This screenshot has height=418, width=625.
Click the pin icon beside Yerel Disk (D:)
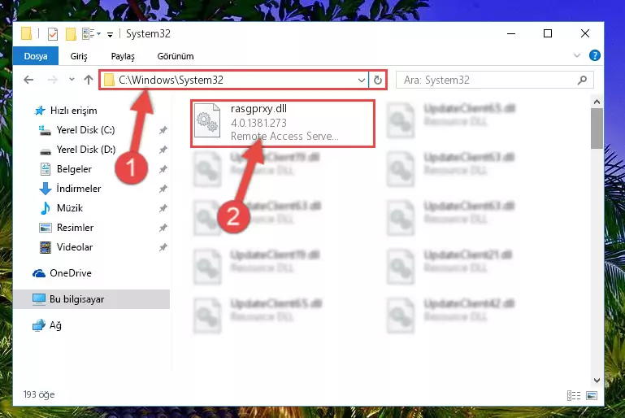(x=163, y=150)
